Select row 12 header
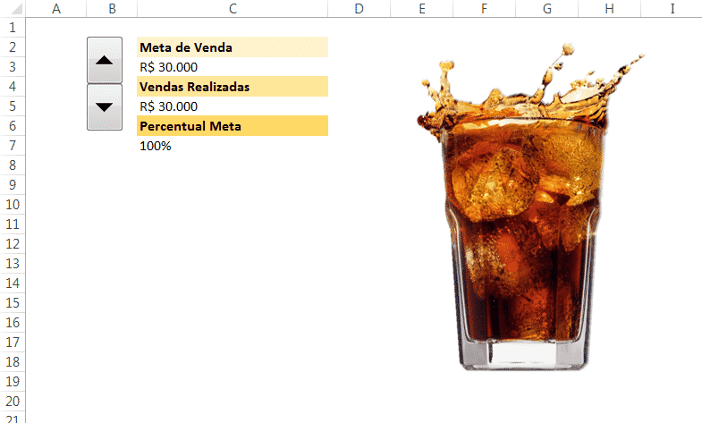The width and height of the screenshot is (702, 423). point(13,244)
